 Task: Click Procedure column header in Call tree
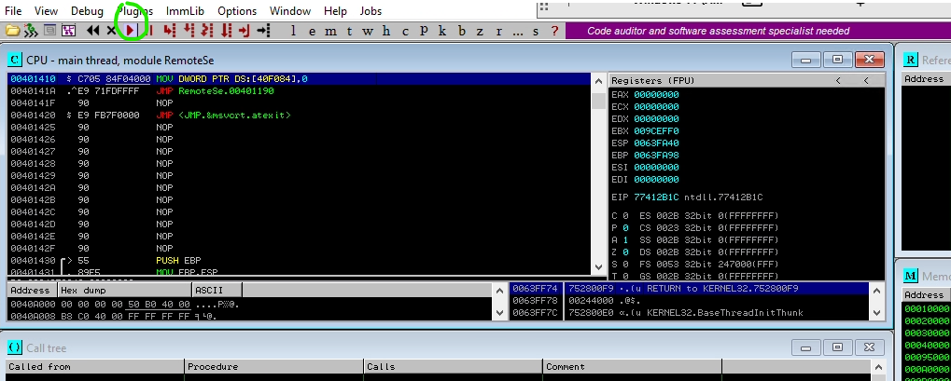274,366
